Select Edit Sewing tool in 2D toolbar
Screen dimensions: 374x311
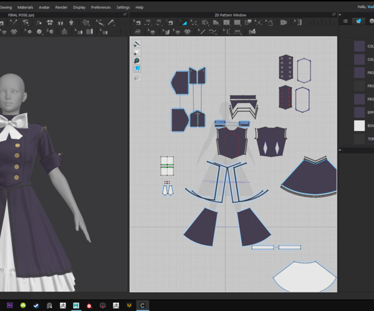pyautogui.click(x=137, y=22)
